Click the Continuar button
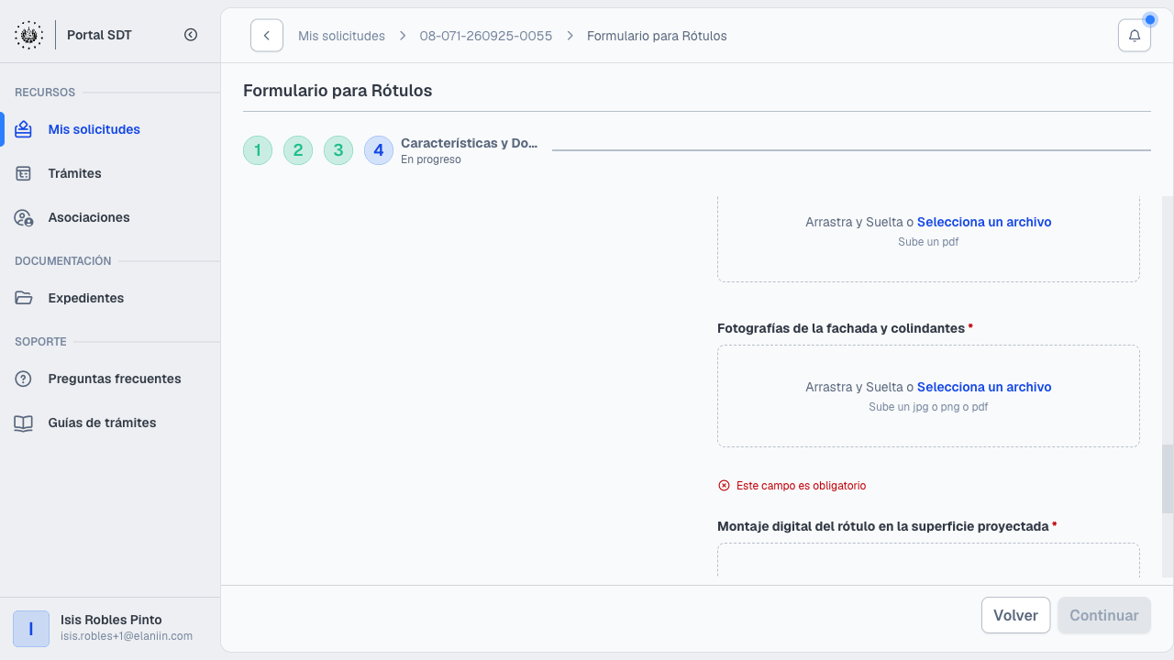The width and height of the screenshot is (1174, 660). click(1104, 615)
